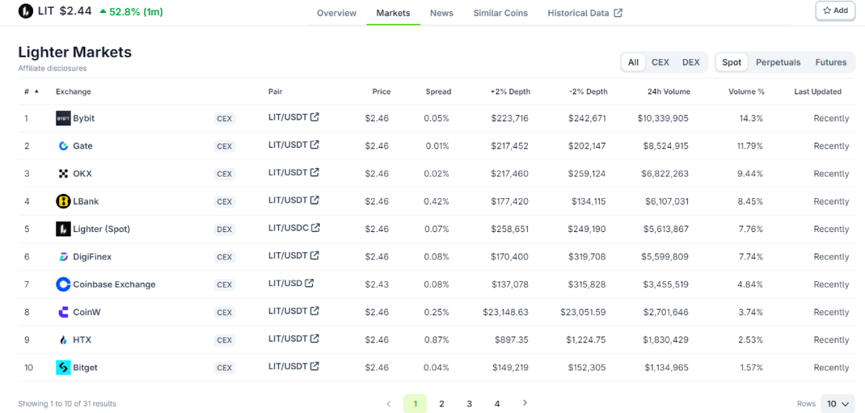Click the DEX badge in Lighter row
This screenshot has width=865, height=413.
click(224, 229)
